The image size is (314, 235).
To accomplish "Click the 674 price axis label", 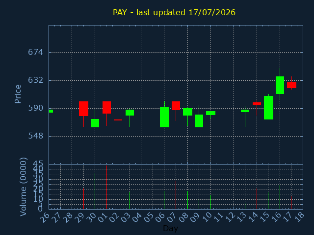I will 35,52.
